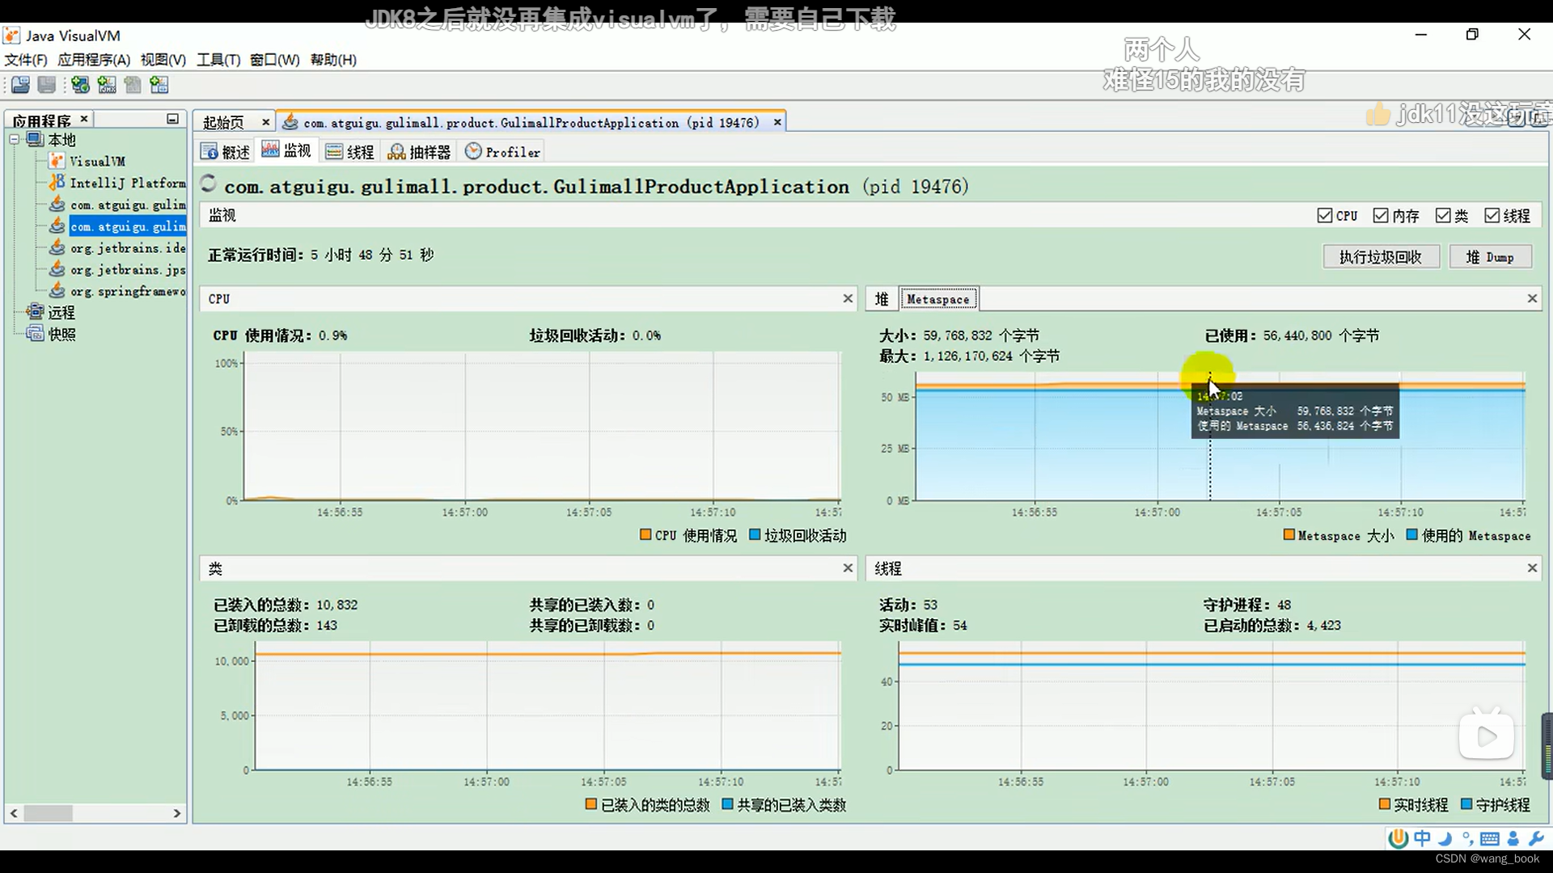Viewport: 1553px width, 873px height.
Task: Open the 视图(V) menu
Action: pos(163,60)
